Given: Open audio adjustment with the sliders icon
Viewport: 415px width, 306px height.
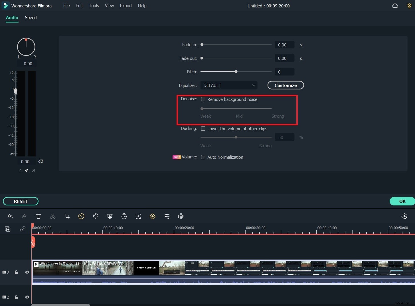Looking at the screenshot, I should point(167,216).
